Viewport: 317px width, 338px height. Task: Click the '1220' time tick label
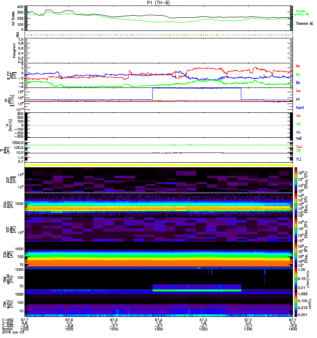coord(69,329)
